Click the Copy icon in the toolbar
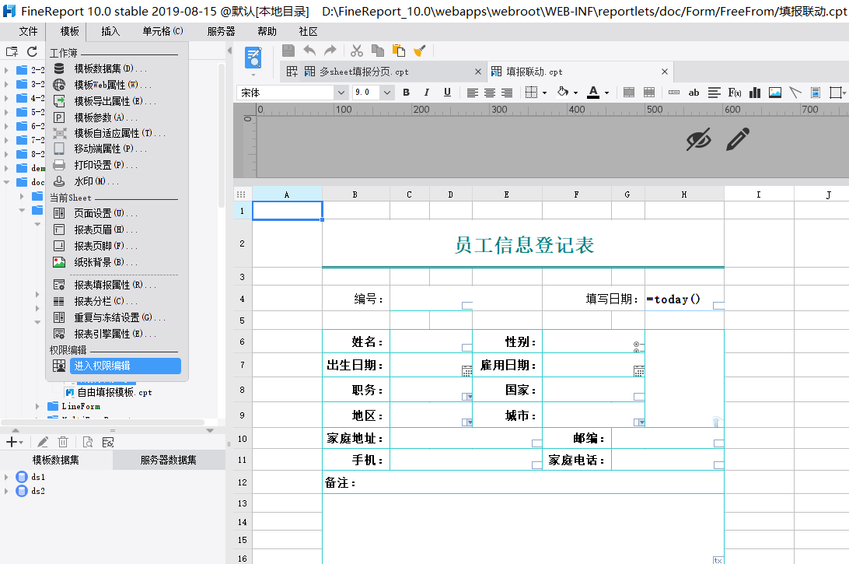Viewport: 849px width, 564px height. point(377,51)
